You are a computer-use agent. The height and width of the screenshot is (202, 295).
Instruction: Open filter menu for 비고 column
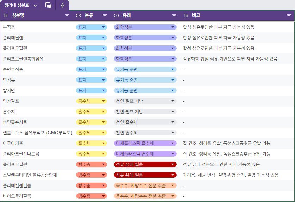point(288,15)
